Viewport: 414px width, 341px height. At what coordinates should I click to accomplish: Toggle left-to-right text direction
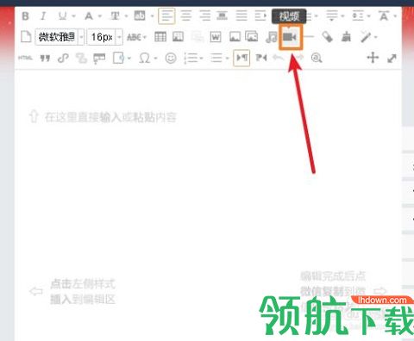click(x=241, y=58)
